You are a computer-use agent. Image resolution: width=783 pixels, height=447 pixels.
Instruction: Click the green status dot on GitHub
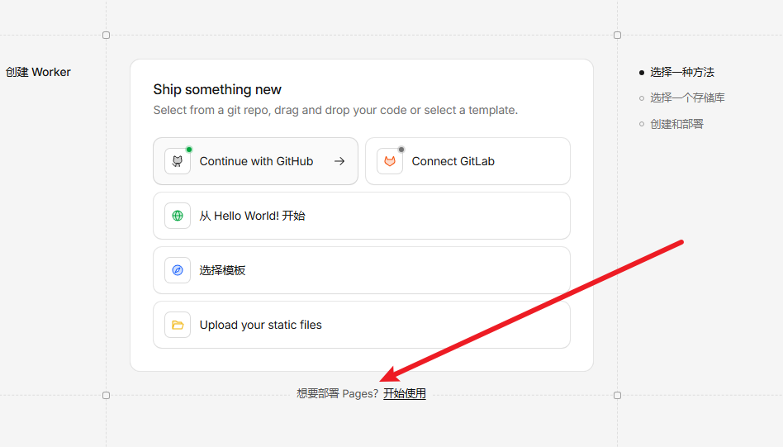[x=189, y=150]
